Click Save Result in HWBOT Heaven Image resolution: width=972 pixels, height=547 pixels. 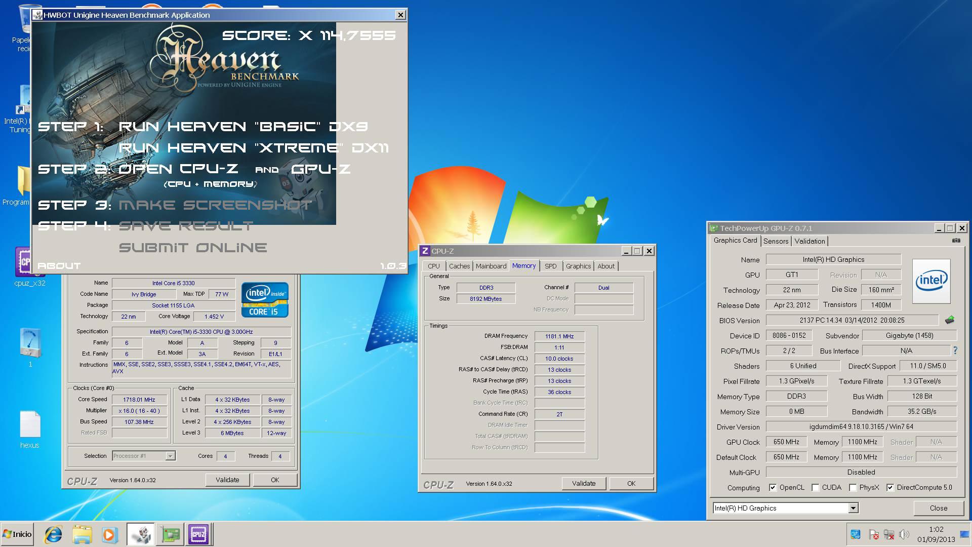[x=186, y=226]
